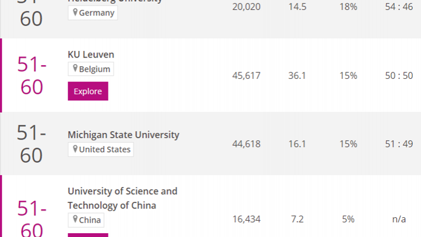
Task: Open University of Science and Technology of China
Action: [x=122, y=198]
